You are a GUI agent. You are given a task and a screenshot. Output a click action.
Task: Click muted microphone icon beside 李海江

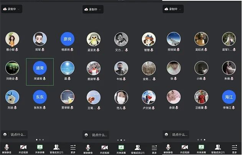(234, 107)
